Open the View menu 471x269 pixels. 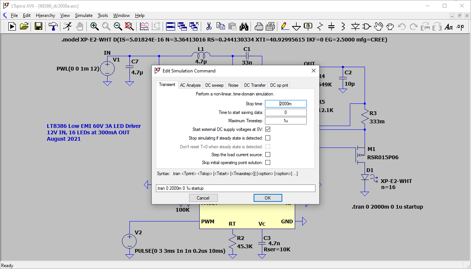(65, 15)
